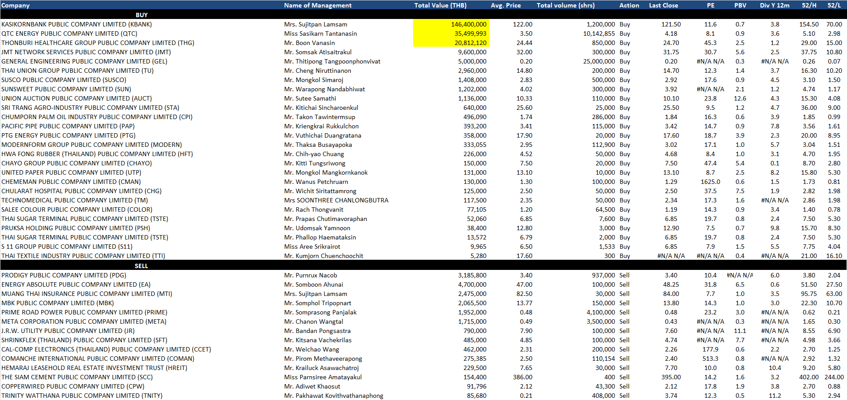
Task: Click the Total Value (THB) column header
Action: tap(440, 5)
